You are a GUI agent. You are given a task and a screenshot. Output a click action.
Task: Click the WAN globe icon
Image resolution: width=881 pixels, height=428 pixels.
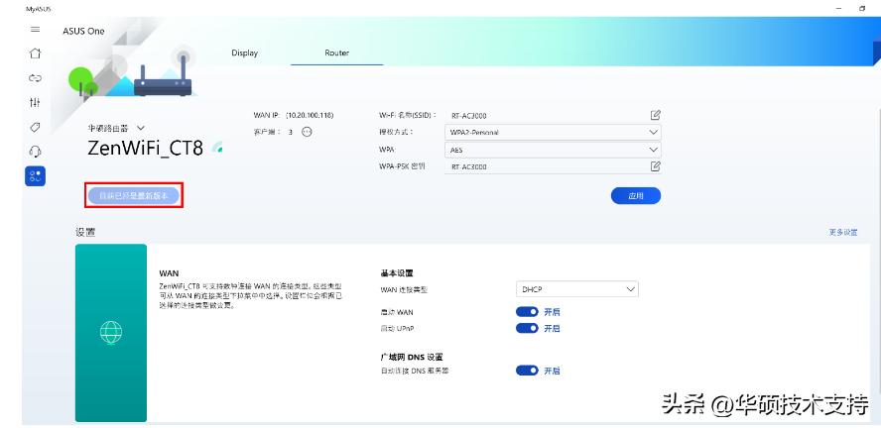(x=111, y=332)
